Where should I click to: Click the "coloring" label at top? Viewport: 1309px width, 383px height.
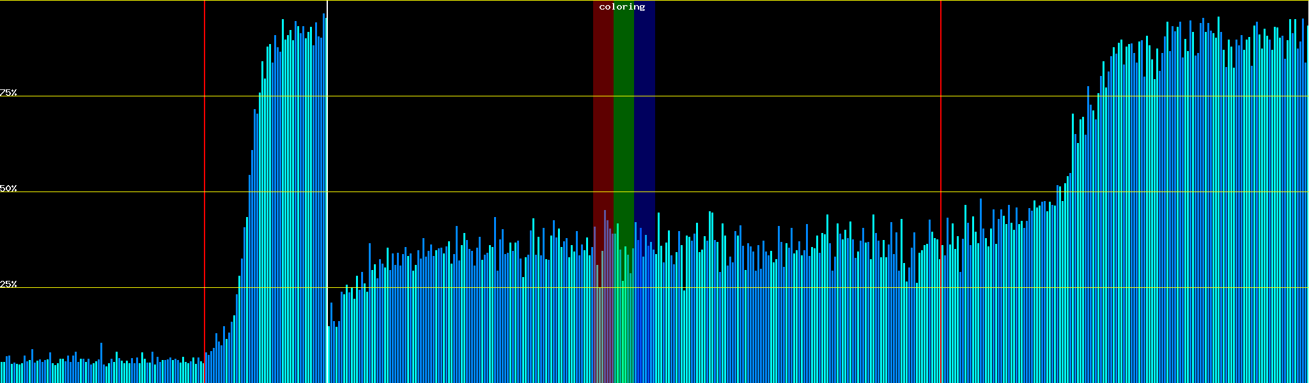622,7
